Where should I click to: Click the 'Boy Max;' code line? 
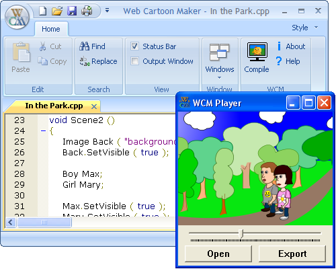pyautogui.click(x=82, y=174)
